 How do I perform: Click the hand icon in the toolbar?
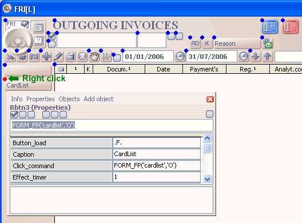coord(94,57)
